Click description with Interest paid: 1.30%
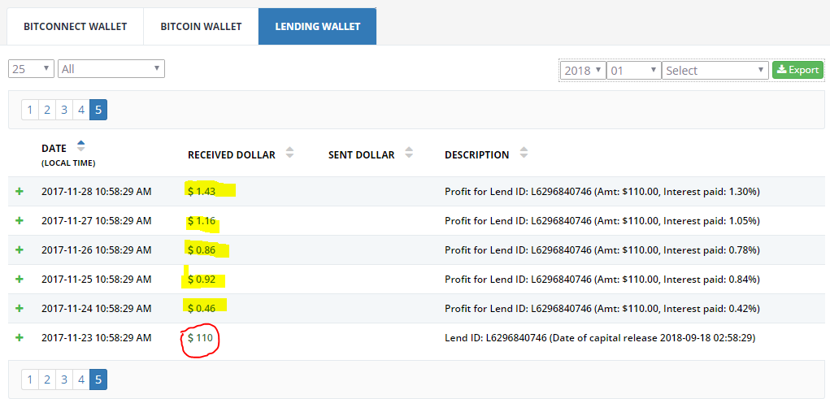 pyautogui.click(x=602, y=192)
